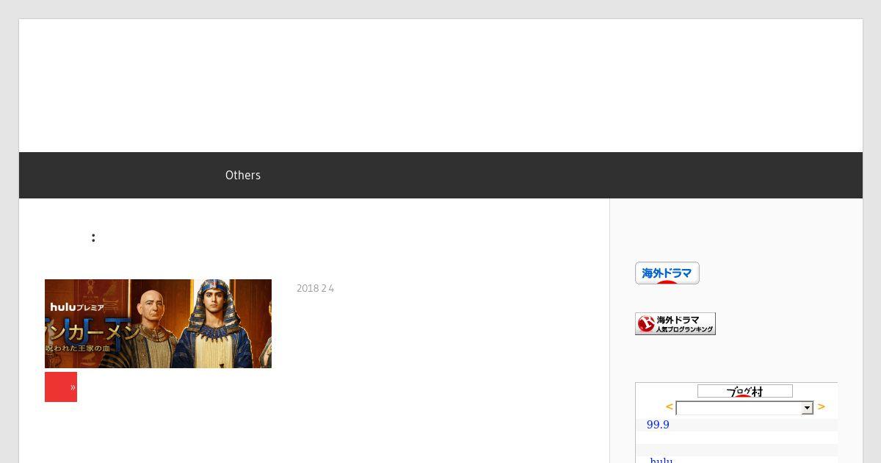Go to previous with the < arrow

coord(669,406)
